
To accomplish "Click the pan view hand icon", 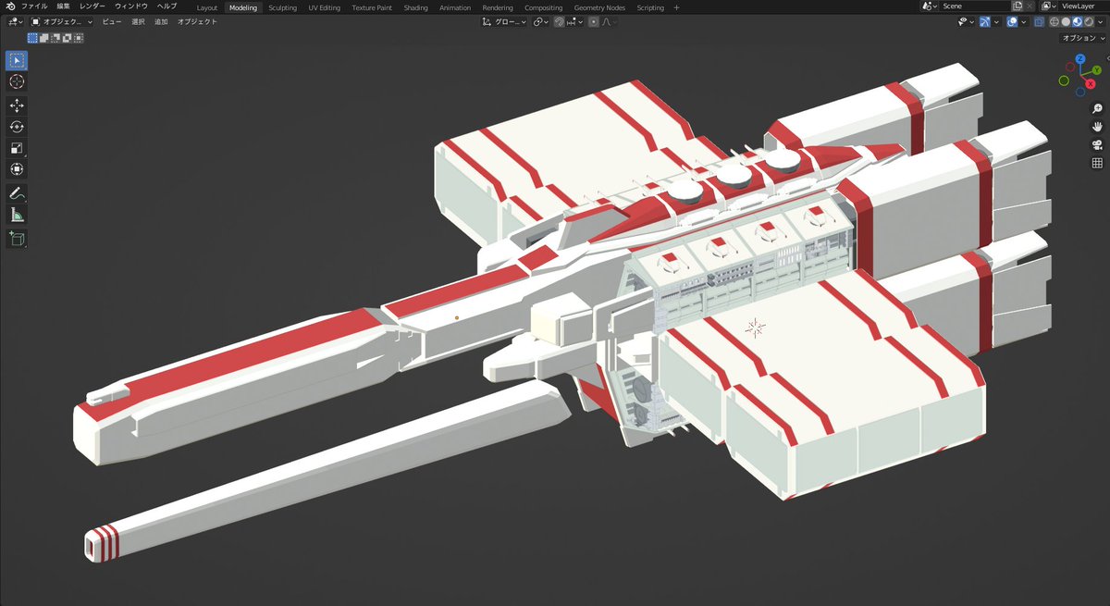I will click(1097, 127).
